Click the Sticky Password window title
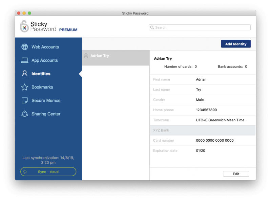 coord(135,13)
